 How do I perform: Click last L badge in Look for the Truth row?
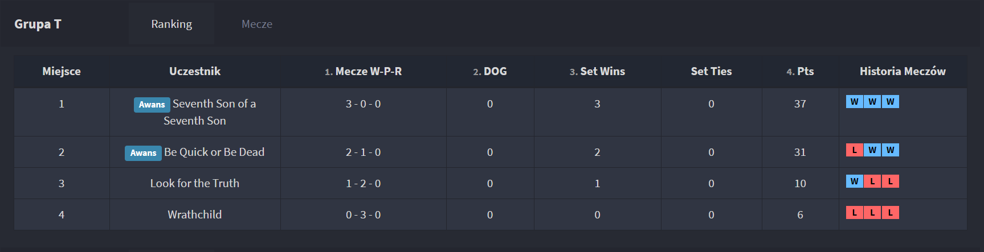coord(891,181)
